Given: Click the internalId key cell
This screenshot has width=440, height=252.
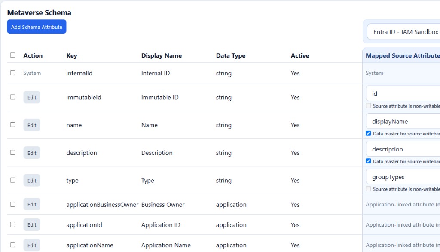Looking at the screenshot, I should click(79, 73).
